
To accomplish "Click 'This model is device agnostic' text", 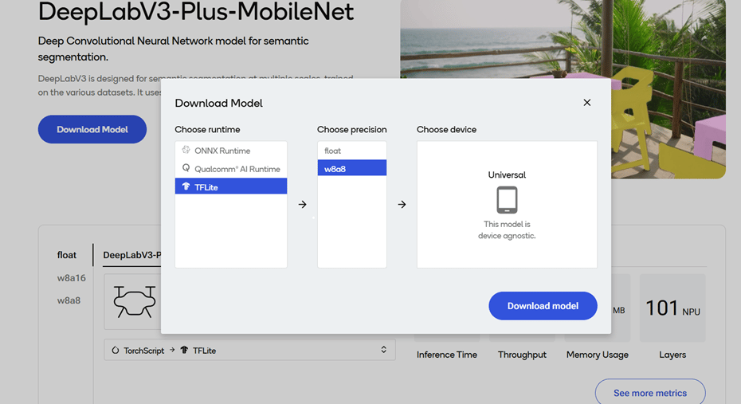I will [507, 229].
